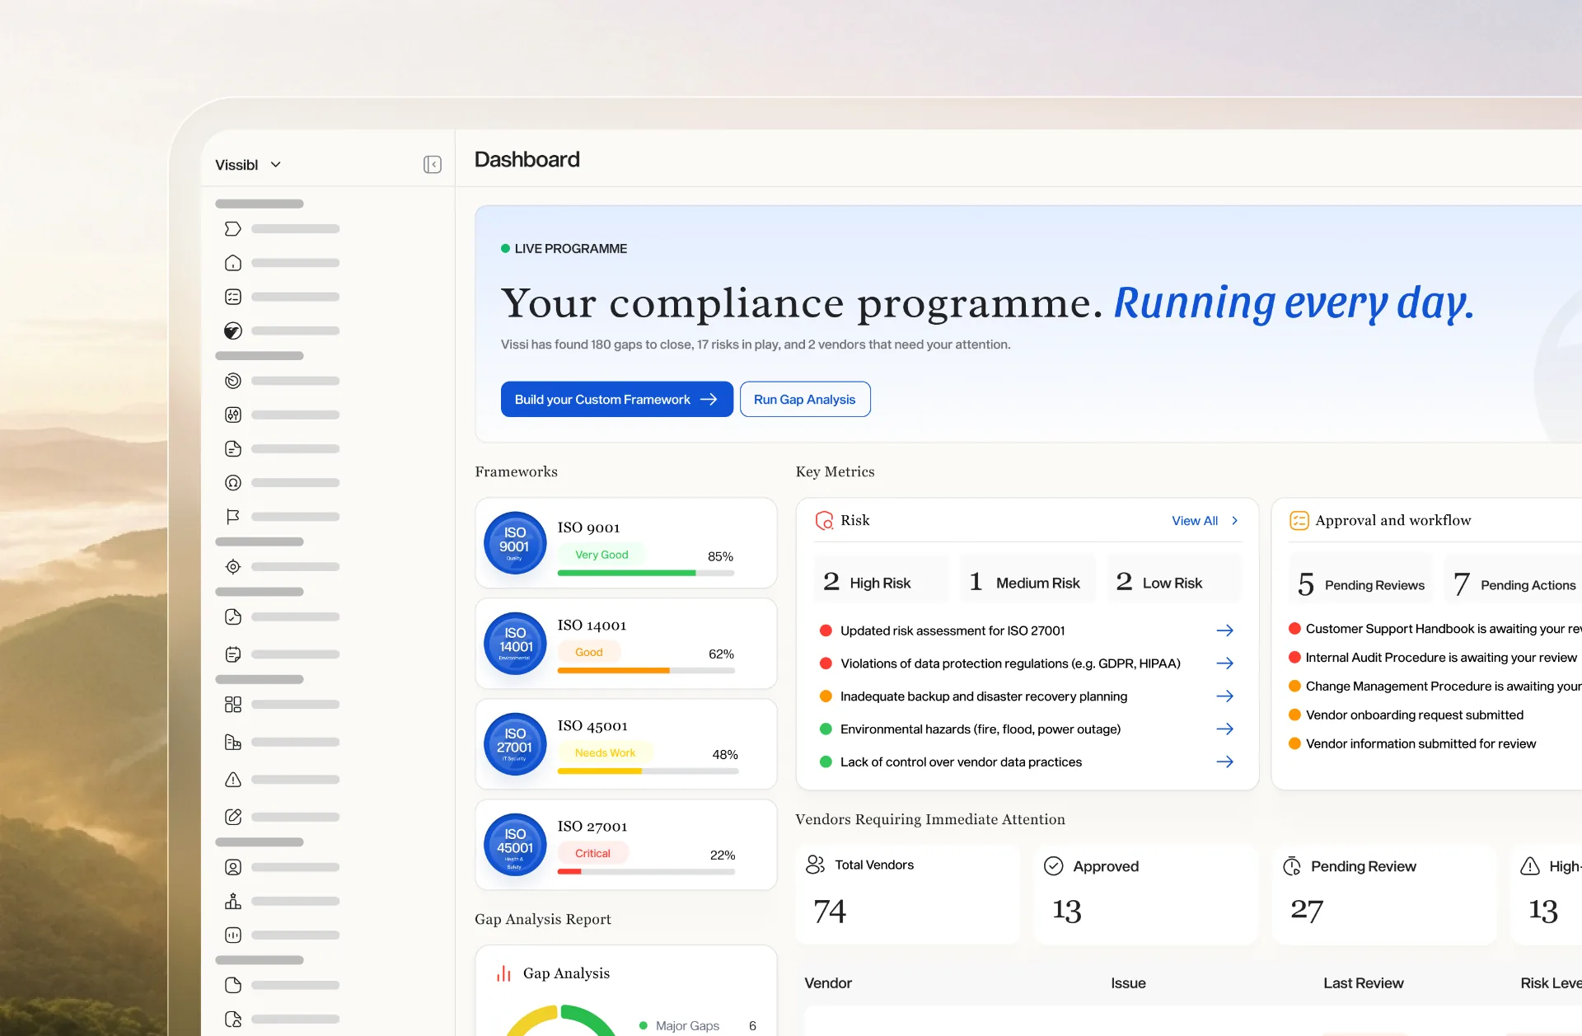The width and height of the screenshot is (1582, 1036).
Task: Open the user profile icon in sidebar
Action: pos(233,867)
